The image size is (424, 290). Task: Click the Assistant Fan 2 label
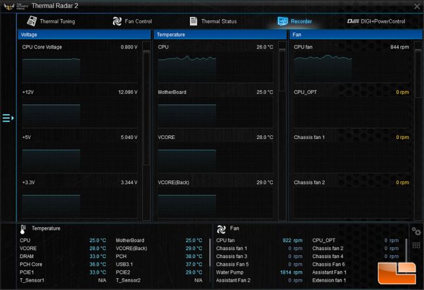[233, 281]
